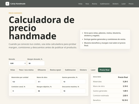Edit the Margen objetivo % field
Screen dimensions: 139x104
coord(49,91)
